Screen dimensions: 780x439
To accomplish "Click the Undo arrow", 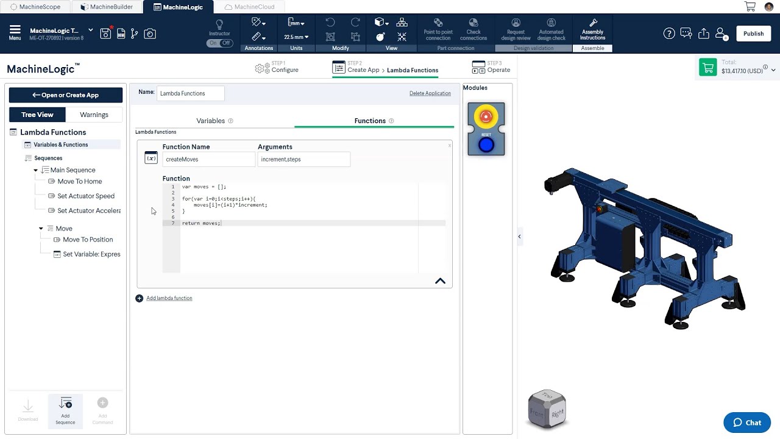I will 330,23.
